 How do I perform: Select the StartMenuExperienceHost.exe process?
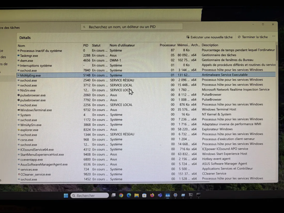(x=146, y=154)
